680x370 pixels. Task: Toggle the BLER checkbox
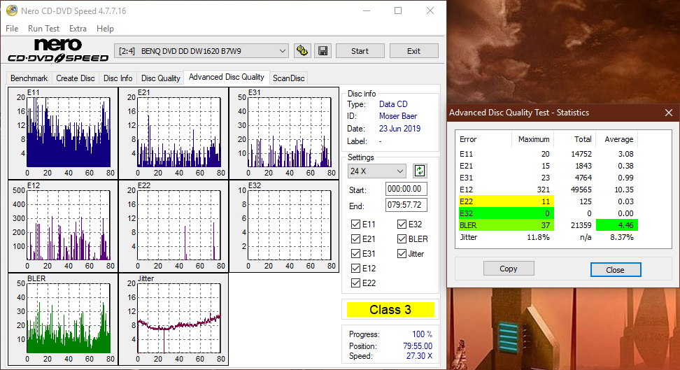pyautogui.click(x=402, y=239)
